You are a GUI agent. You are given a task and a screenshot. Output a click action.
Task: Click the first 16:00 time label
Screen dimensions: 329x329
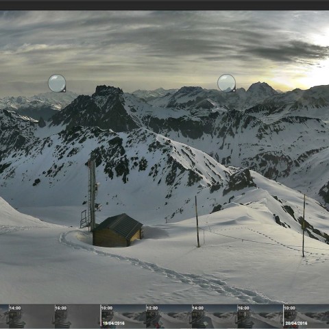(x=61, y=308)
